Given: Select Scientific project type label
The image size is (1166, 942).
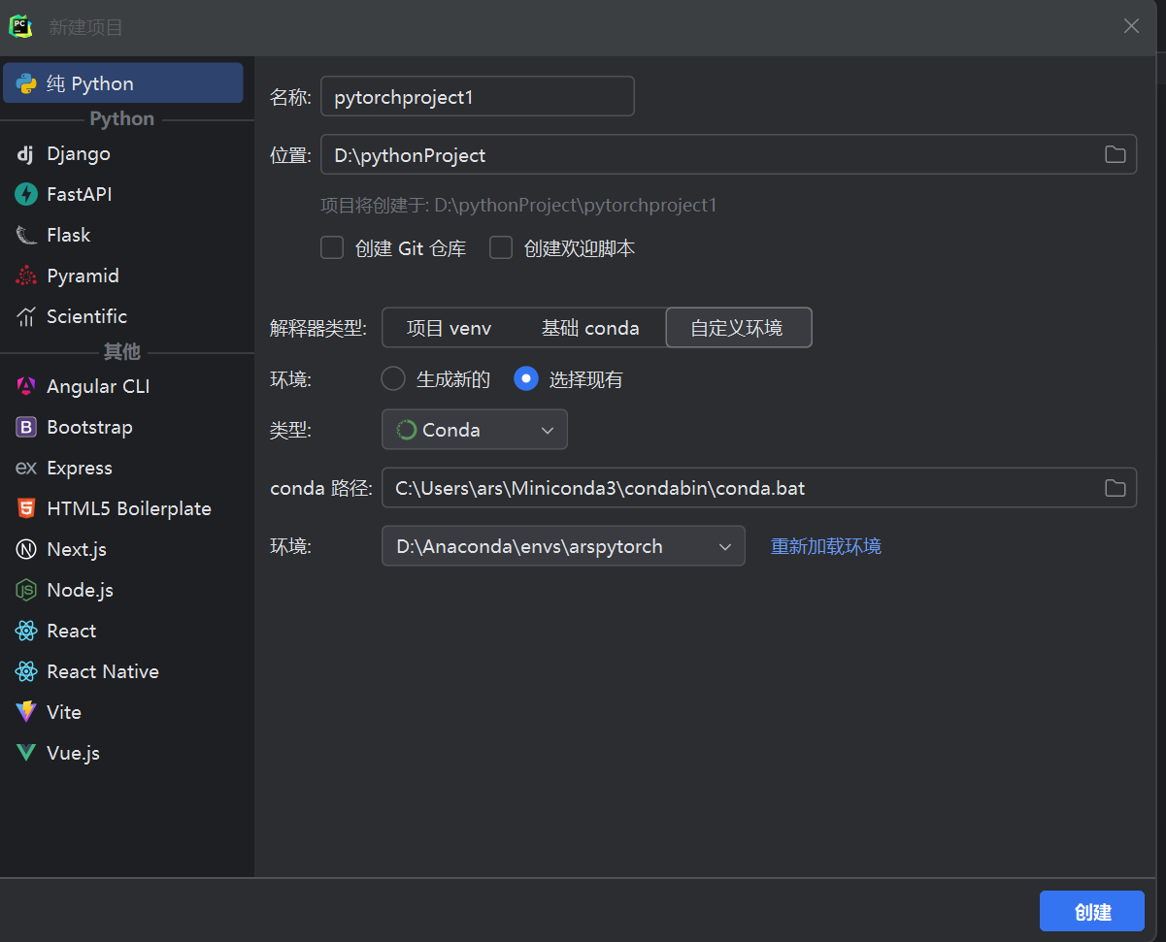Looking at the screenshot, I should coord(86,316).
